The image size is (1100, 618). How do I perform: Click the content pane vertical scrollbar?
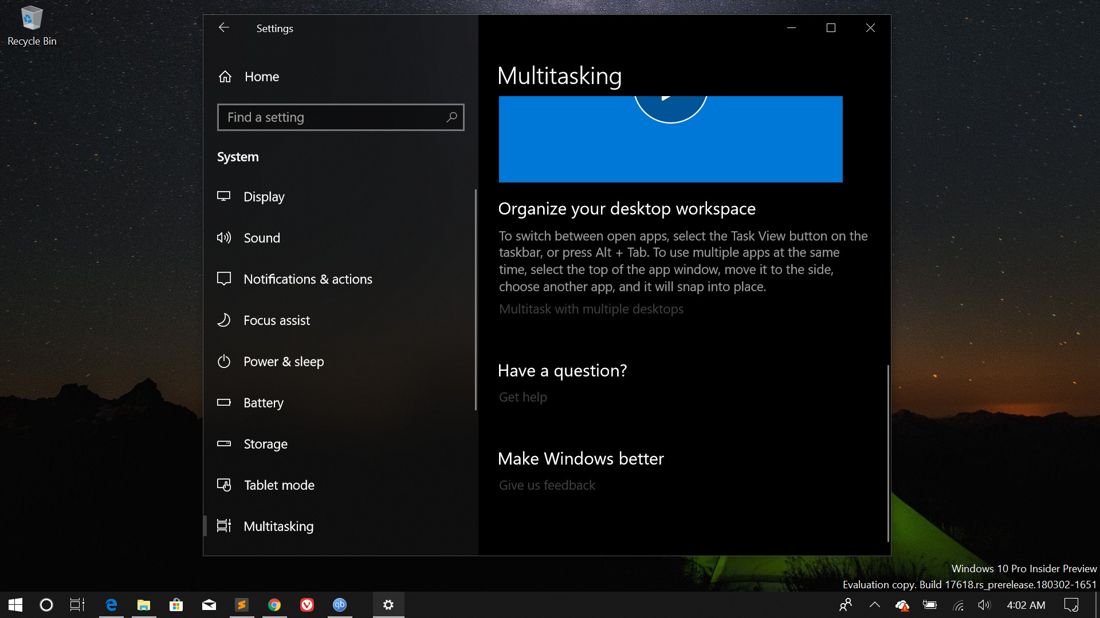(888, 453)
